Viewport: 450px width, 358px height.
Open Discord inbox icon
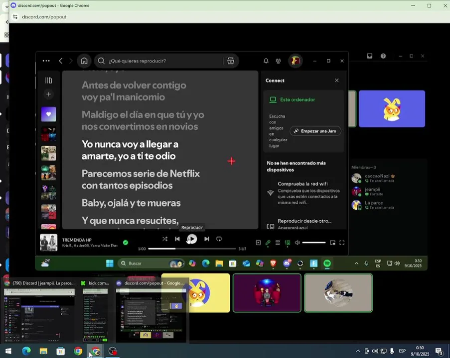(x=370, y=56)
